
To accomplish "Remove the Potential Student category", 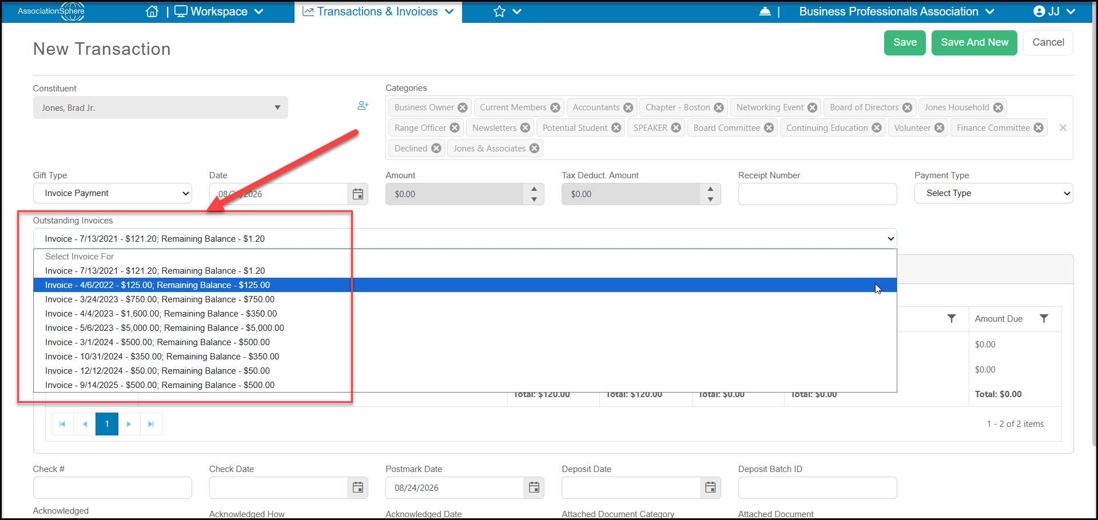I will click(x=616, y=128).
